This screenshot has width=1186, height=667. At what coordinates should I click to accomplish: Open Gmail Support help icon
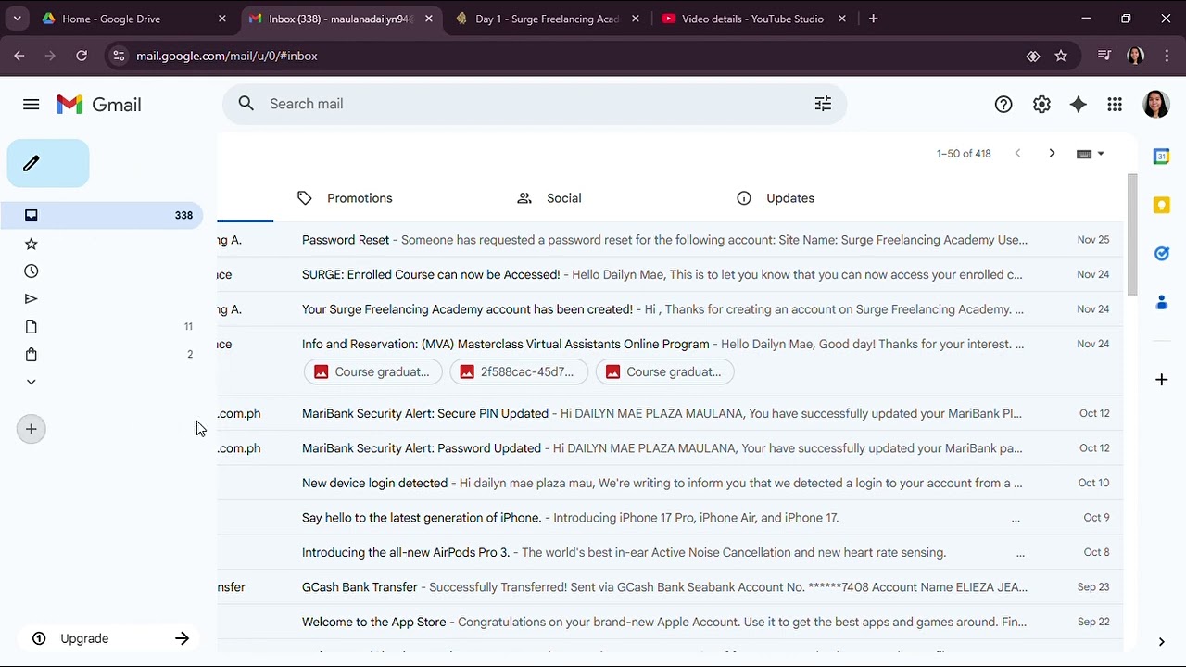point(1003,105)
